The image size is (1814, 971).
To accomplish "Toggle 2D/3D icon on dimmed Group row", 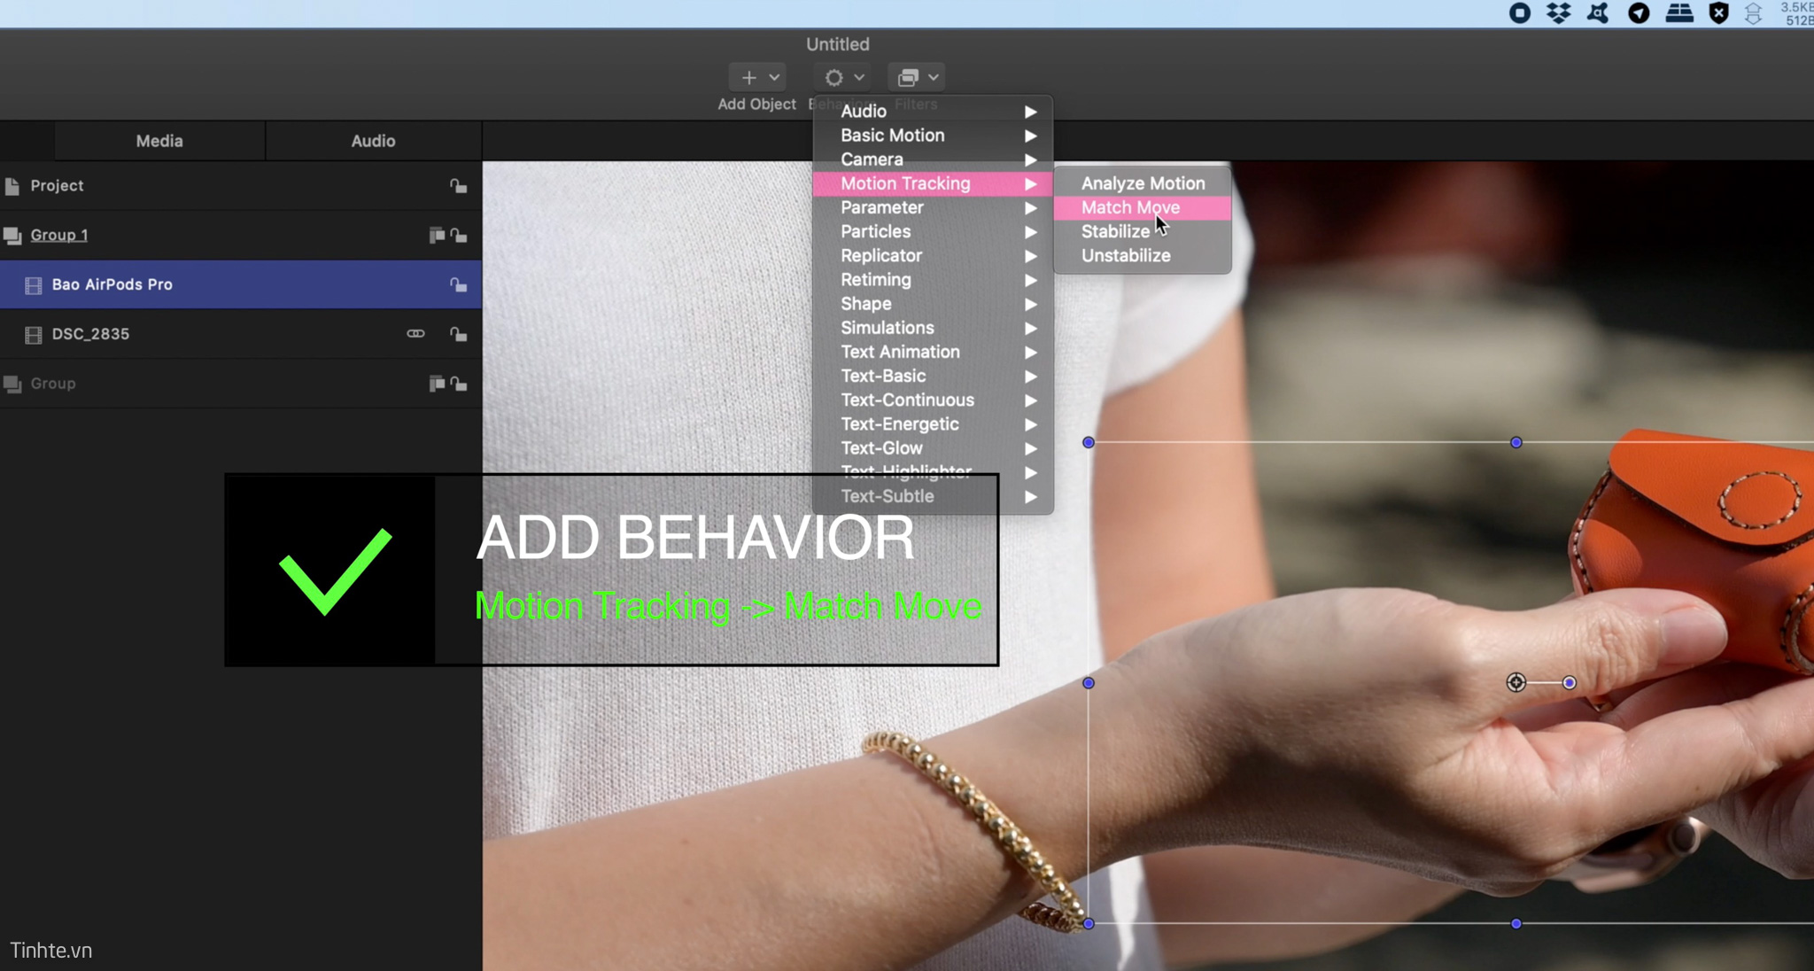I will [437, 384].
